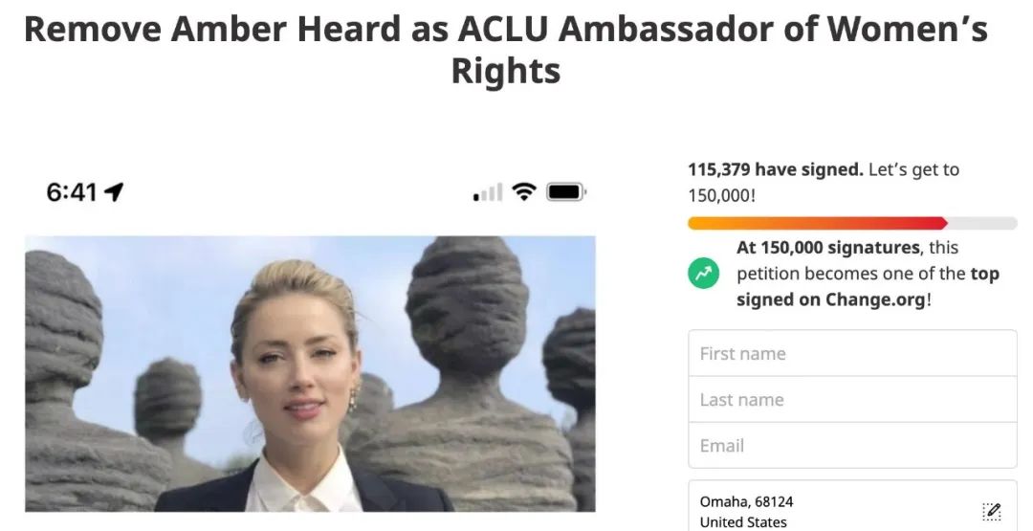Click the 'Let's get to 150,000!' goal text

pos(824,183)
